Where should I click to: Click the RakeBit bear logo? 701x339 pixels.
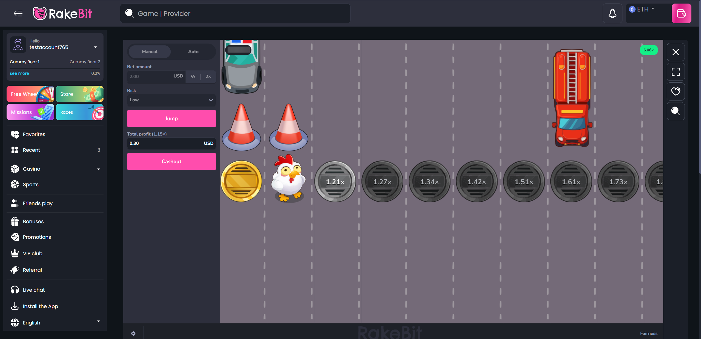click(x=62, y=13)
